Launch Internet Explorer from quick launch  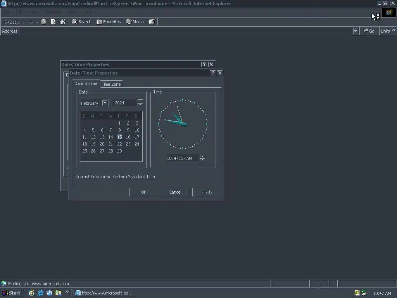coord(40,293)
